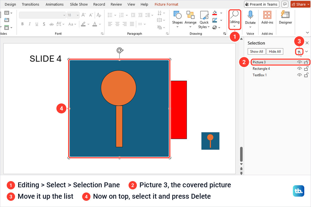Open the Picture Format tab

[x=166, y=4]
